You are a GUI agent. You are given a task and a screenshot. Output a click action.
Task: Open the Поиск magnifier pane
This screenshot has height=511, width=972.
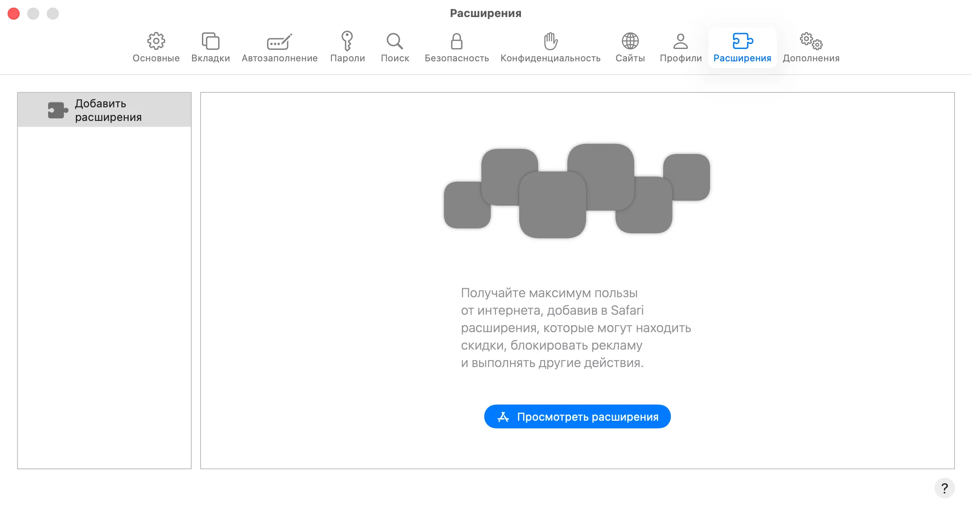click(395, 47)
